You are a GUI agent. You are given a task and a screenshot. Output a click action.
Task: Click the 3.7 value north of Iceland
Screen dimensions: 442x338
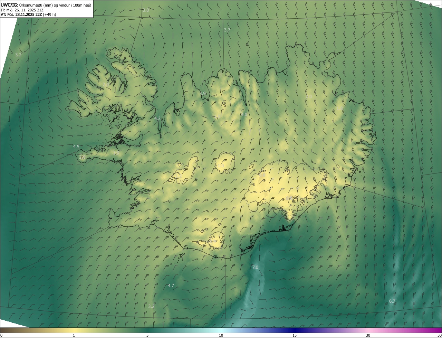(227, 30)
